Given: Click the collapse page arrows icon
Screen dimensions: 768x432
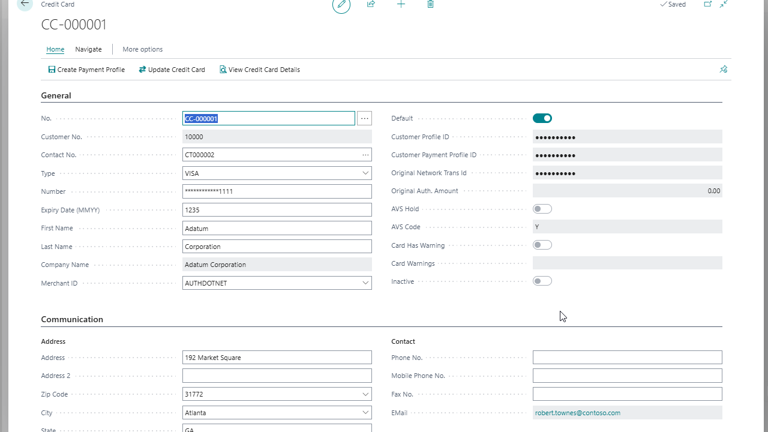Looking at the screenshot, I should [724, 4].
